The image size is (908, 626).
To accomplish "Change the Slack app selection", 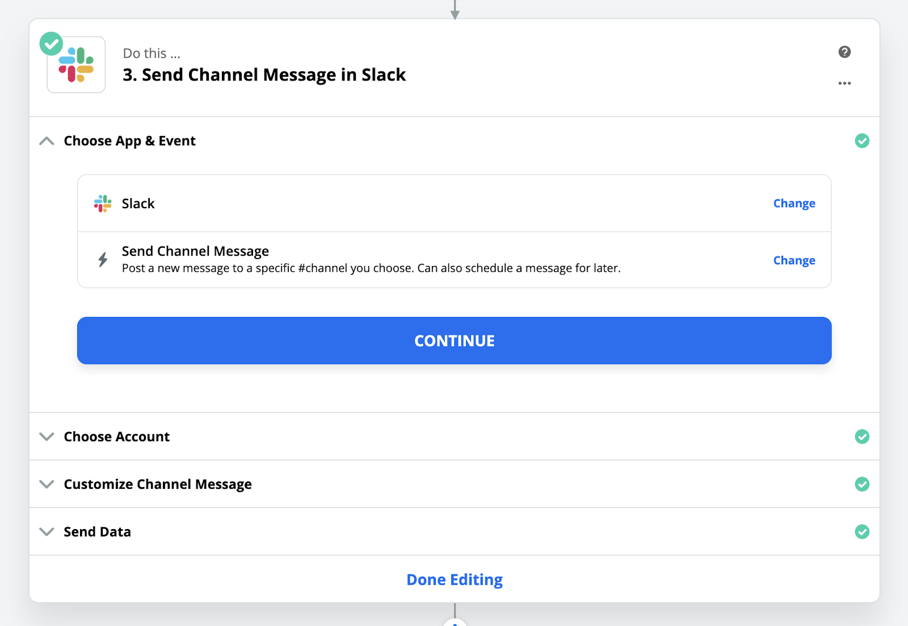I will 794,204.
